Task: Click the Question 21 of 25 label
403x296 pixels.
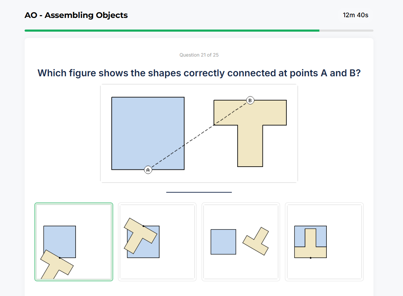Action: (199, 55)
